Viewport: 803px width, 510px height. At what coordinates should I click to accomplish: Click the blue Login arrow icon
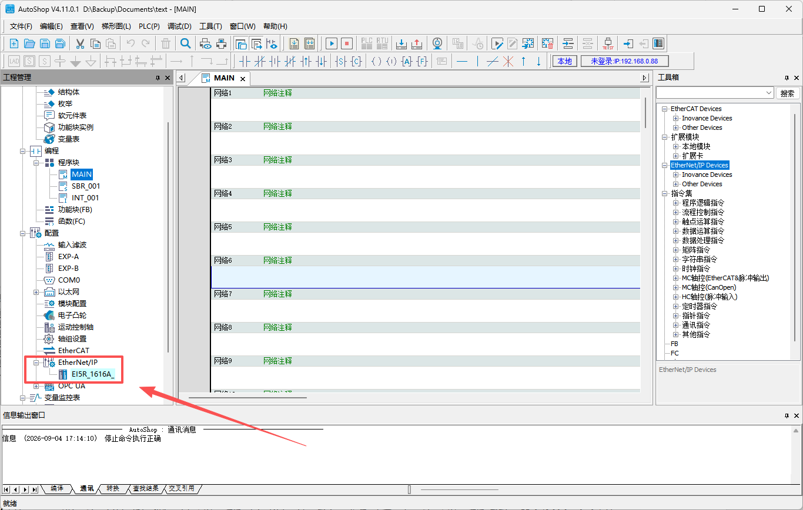628,43
